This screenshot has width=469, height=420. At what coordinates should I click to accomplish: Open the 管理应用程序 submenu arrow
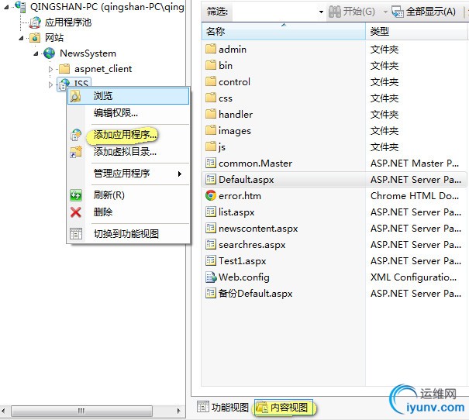click(x=180, y=174)
